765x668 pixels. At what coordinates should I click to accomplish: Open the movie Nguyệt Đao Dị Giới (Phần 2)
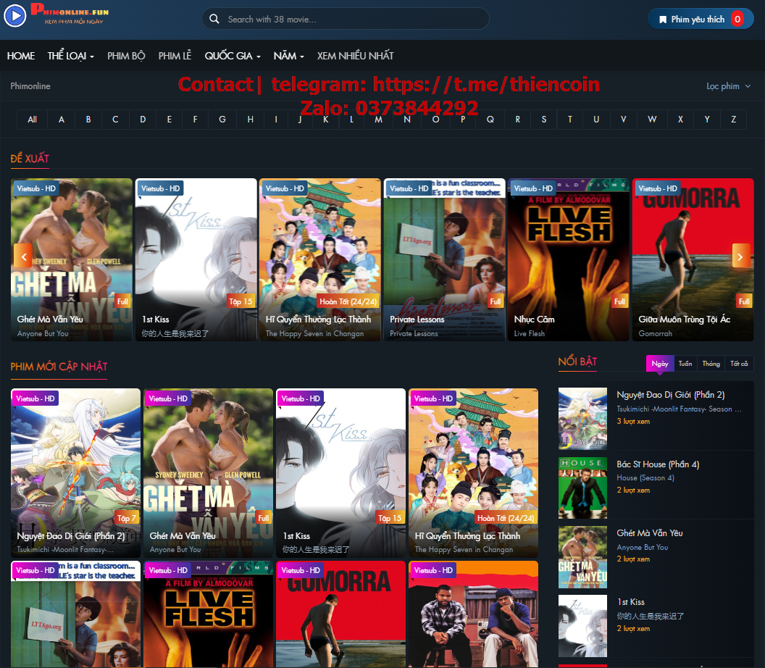[671, 395]
